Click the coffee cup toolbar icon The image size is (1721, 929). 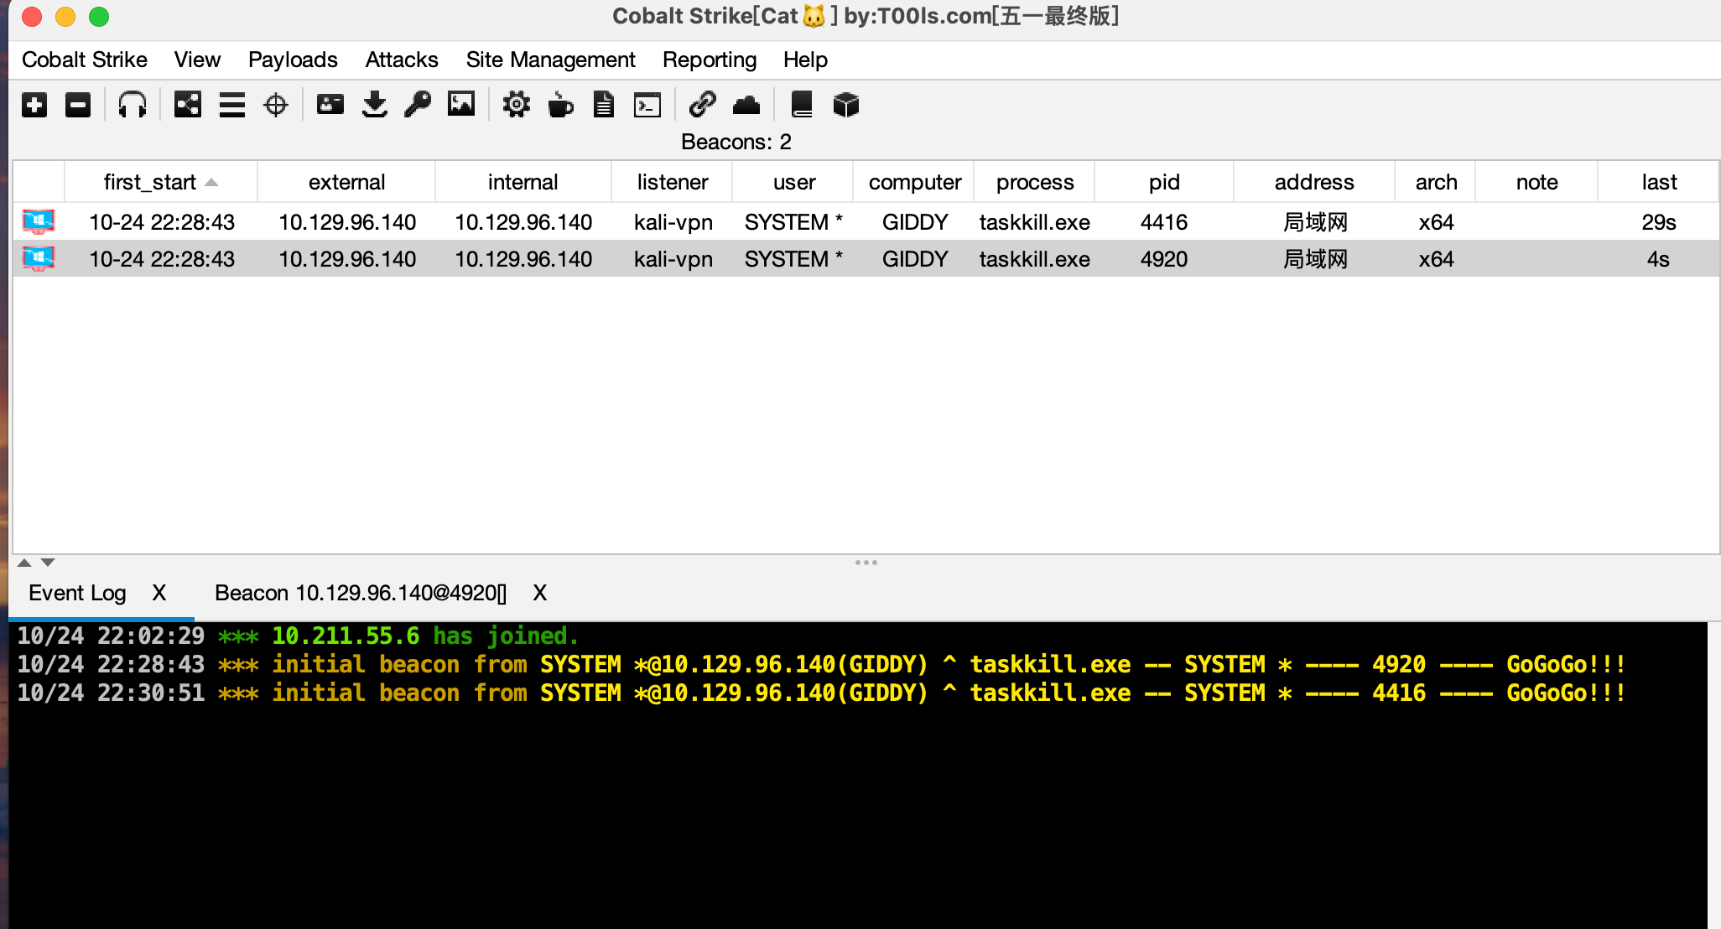tap(559, 105)
